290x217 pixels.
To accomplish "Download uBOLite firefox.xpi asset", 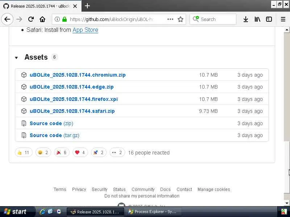I will pos(74,99).
